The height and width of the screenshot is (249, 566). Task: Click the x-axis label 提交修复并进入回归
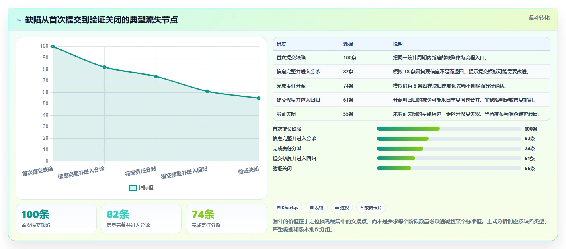[x=184, y=173]
